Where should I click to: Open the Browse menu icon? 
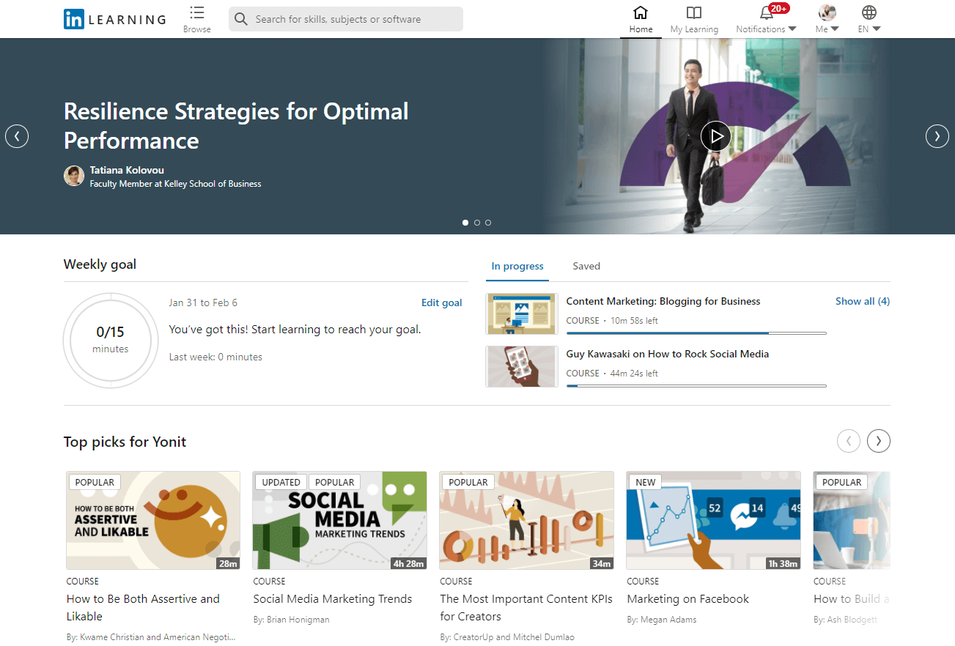pyautogui.click(x=196, y=12)
